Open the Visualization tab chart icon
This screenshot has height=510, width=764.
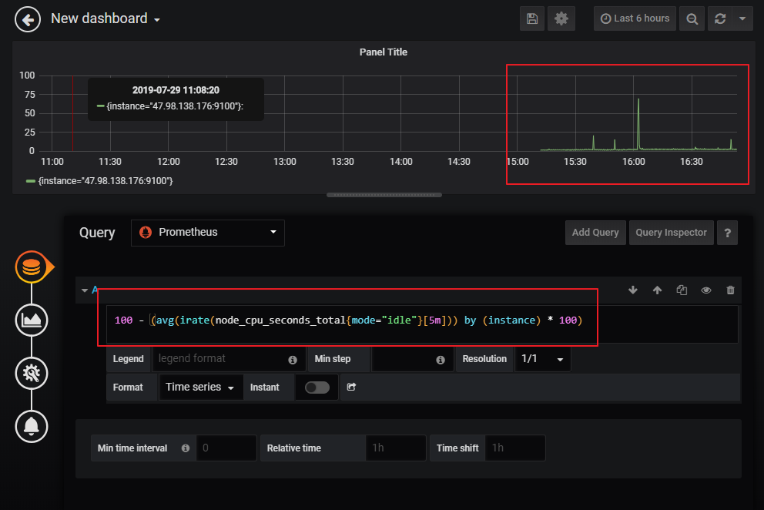point(32,320)
